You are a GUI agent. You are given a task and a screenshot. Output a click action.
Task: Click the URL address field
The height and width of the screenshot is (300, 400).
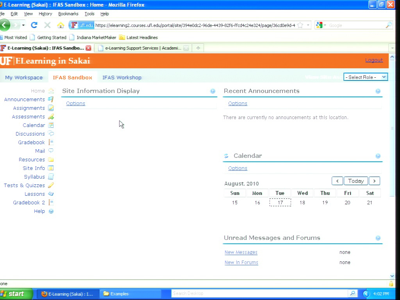click(195, 25)
